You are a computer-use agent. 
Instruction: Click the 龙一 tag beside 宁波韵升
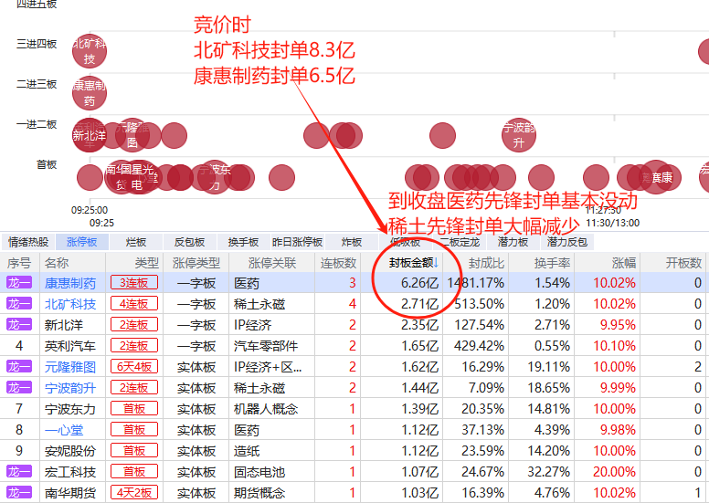pos(19,387)
